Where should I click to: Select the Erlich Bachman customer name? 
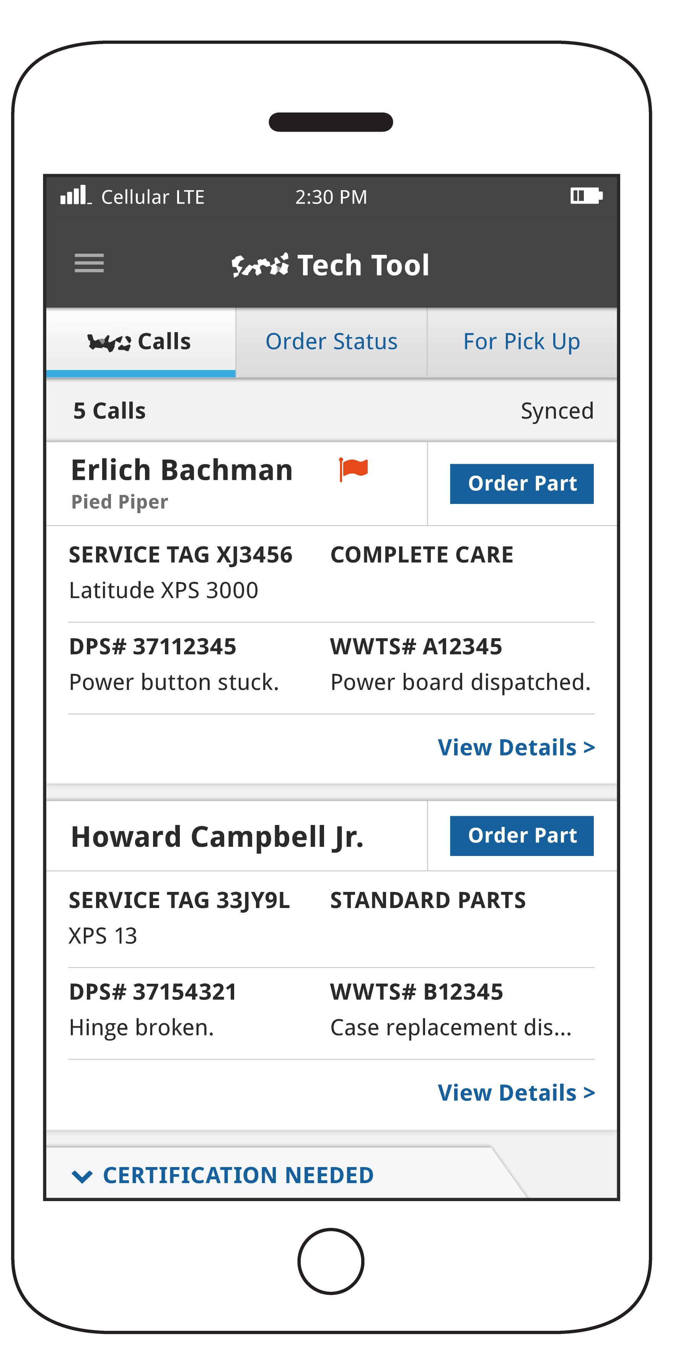(182, 471)
